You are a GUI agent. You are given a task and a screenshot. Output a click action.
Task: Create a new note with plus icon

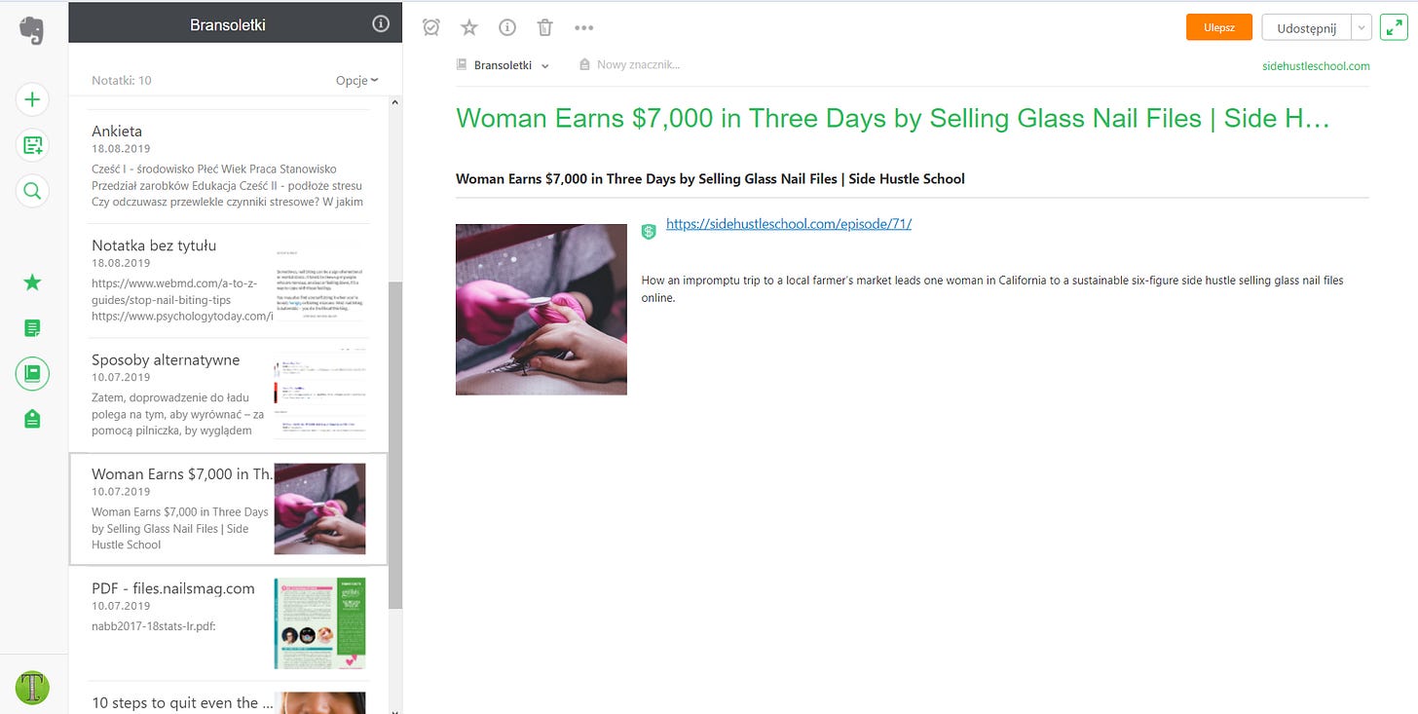point(32,99)
